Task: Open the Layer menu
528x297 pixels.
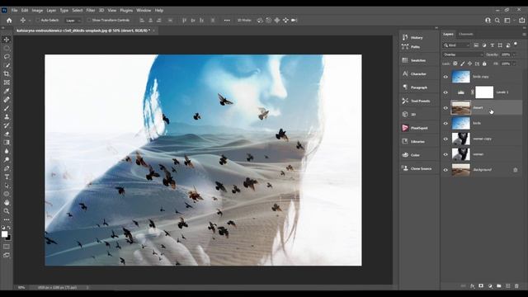Action: pyautogui.click(x=51, y=11)
